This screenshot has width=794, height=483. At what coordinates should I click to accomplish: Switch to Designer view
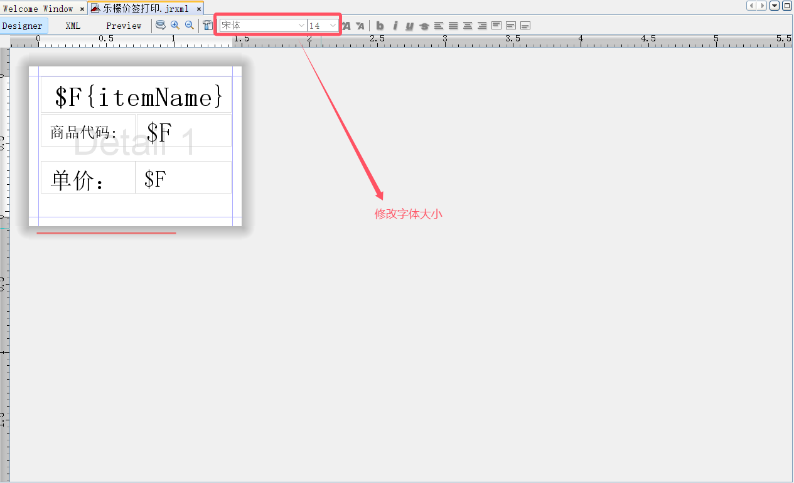(23, 26)
